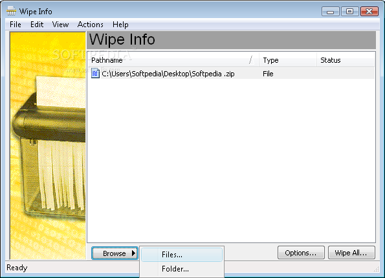The width and height of the screenshot is (385, 278).
Task: Click the File type cell
Action: 268,74
